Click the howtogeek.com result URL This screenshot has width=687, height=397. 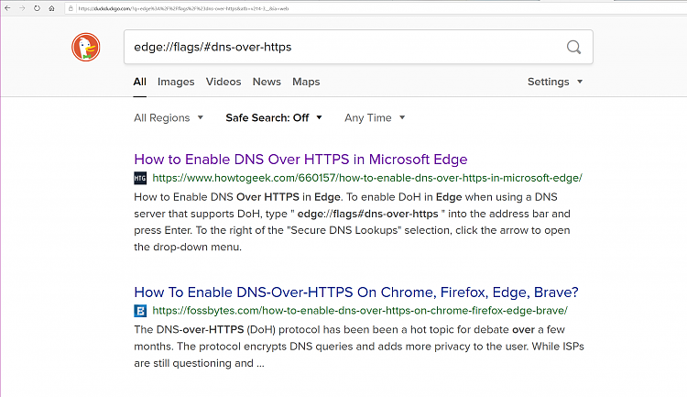[x=367, y=178]
